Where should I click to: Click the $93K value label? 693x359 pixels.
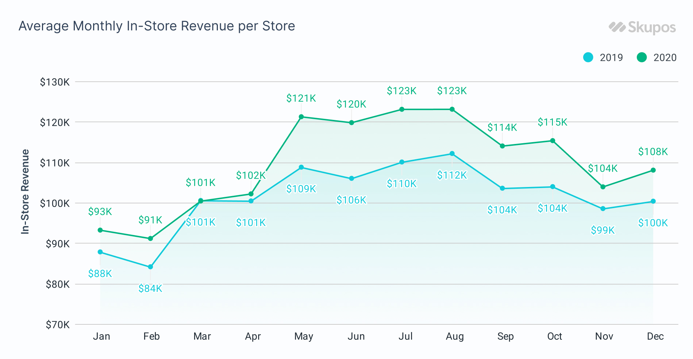(100, 212)
